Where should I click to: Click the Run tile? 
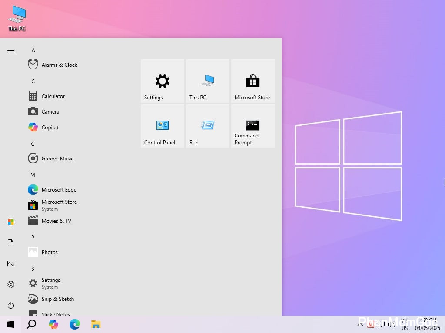[207, 126]
